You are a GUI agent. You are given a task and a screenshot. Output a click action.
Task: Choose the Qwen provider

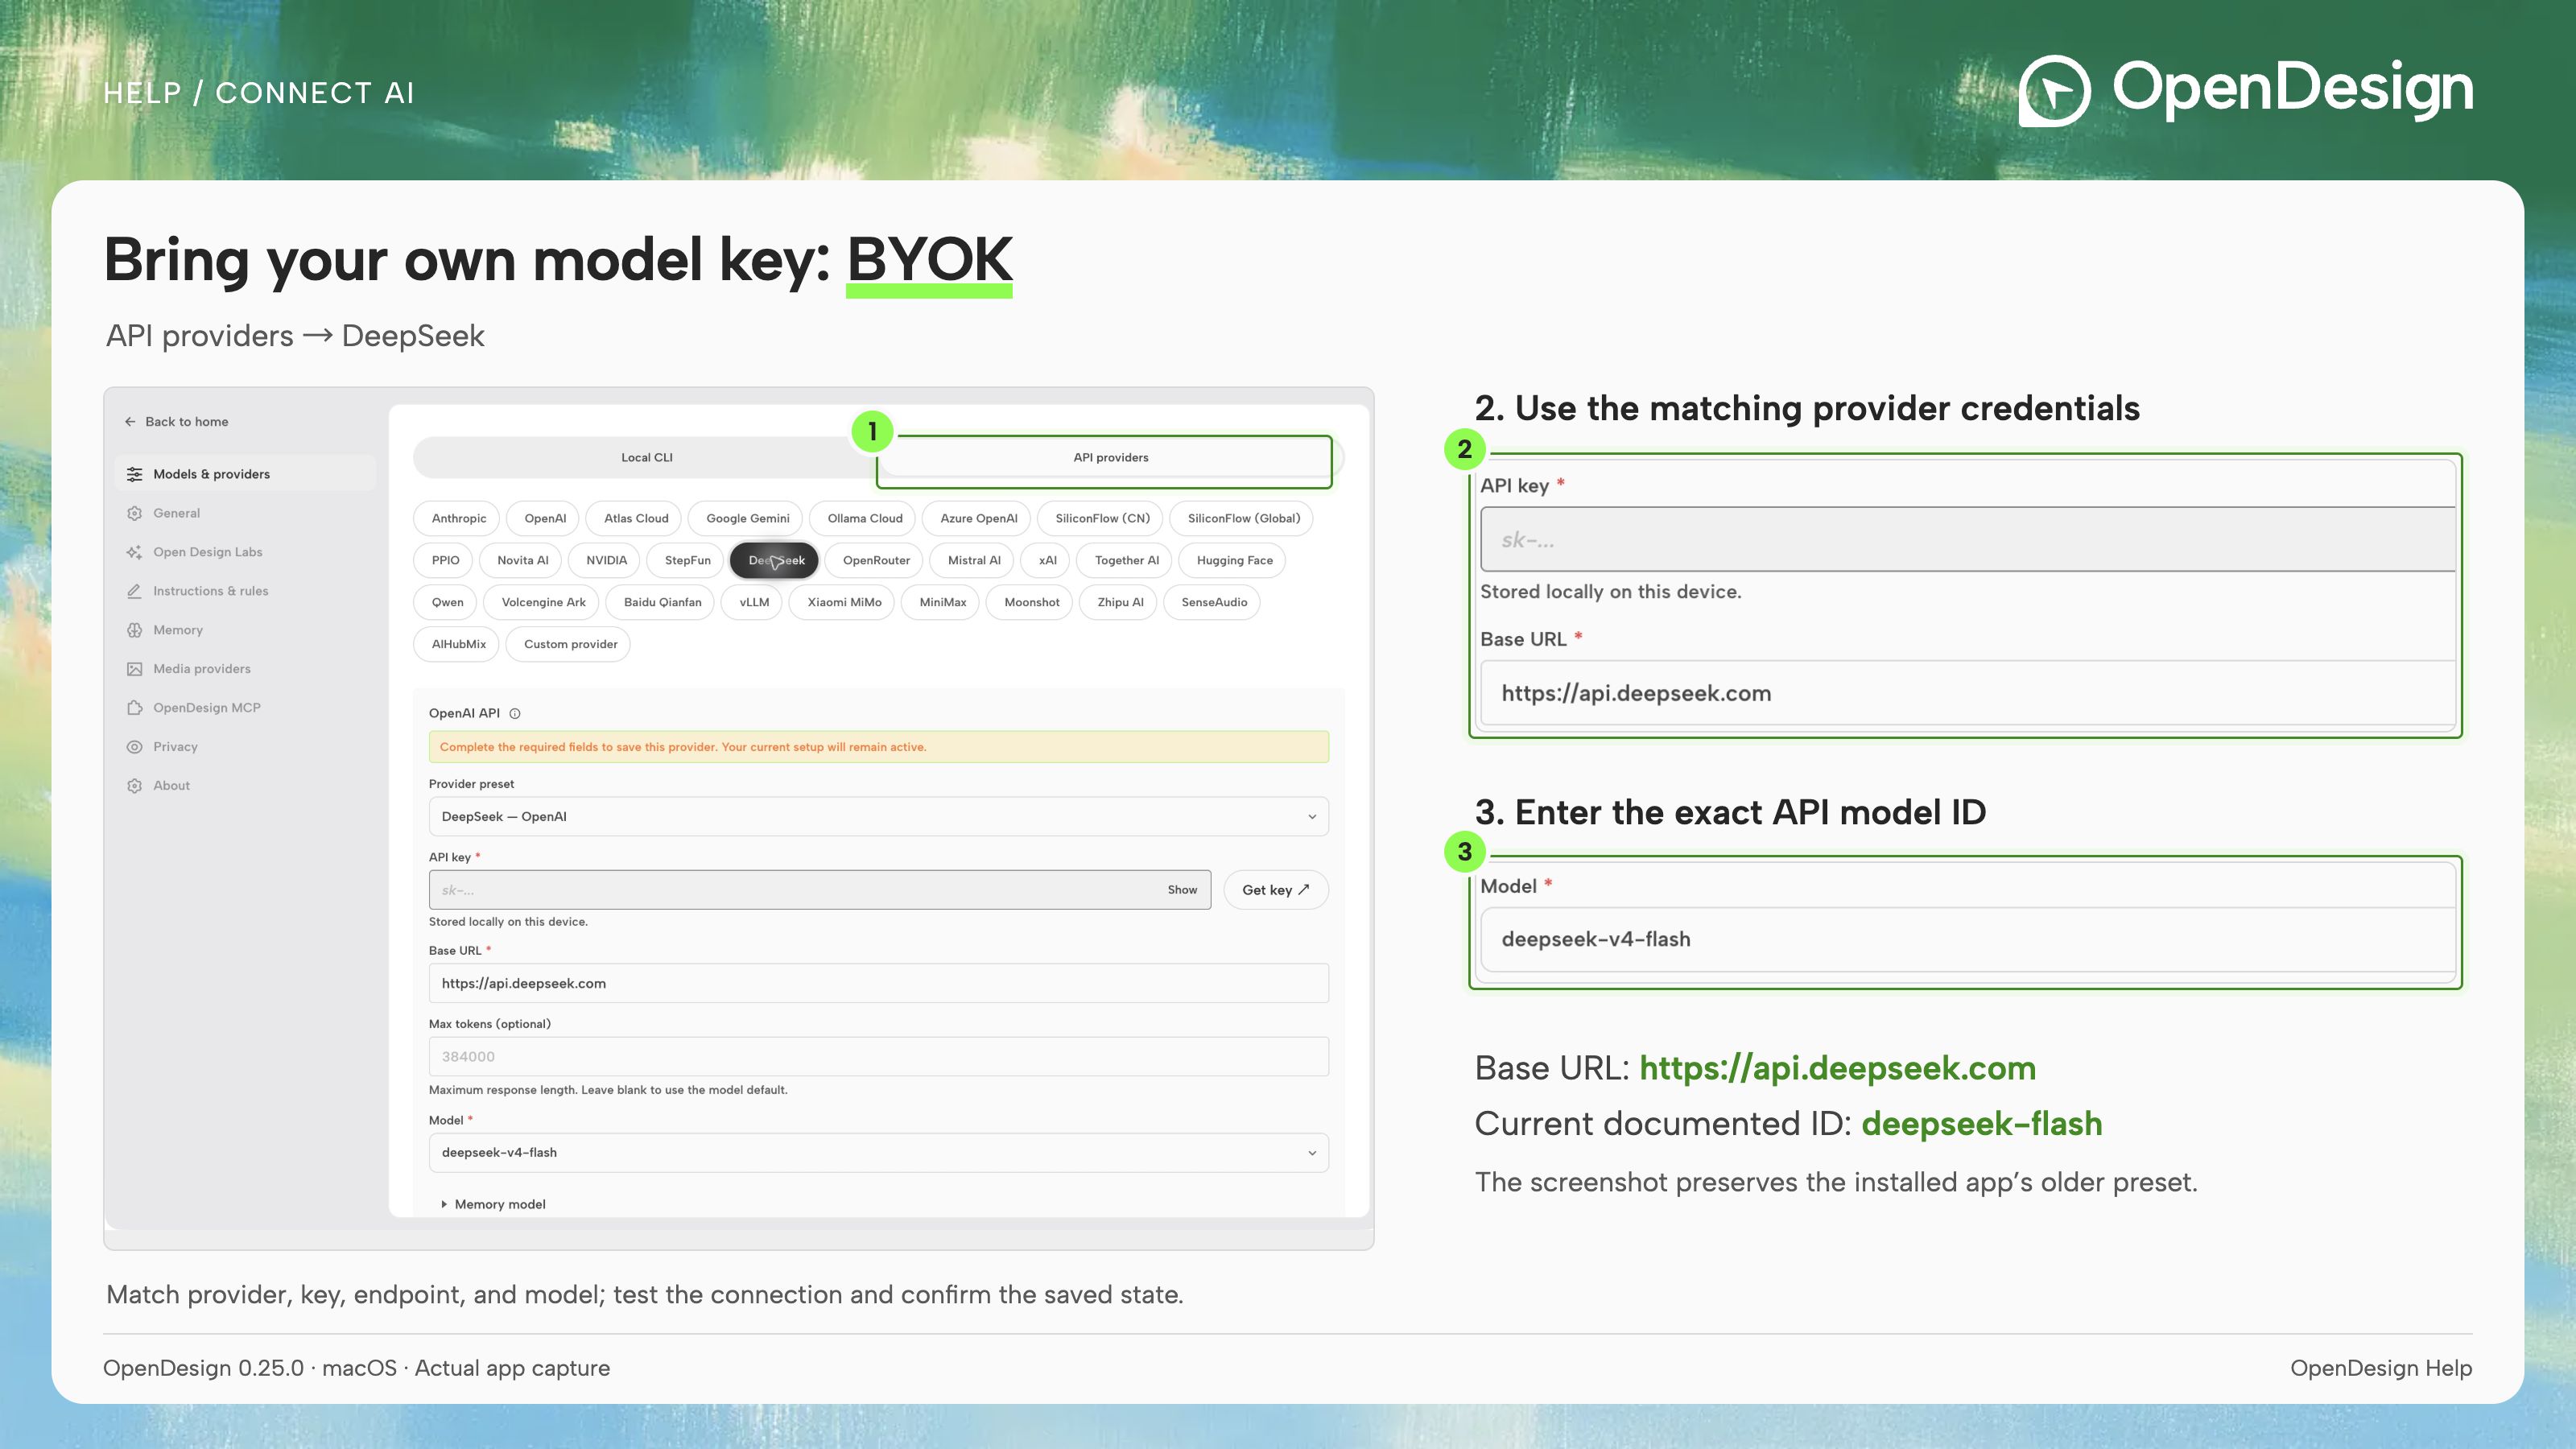[447, 602]
